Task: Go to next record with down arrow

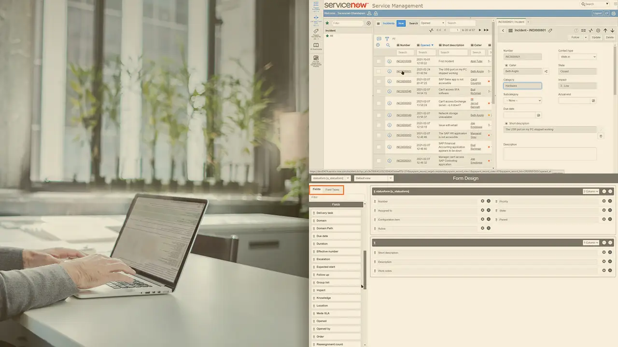Action: click(x=612, y=30)
